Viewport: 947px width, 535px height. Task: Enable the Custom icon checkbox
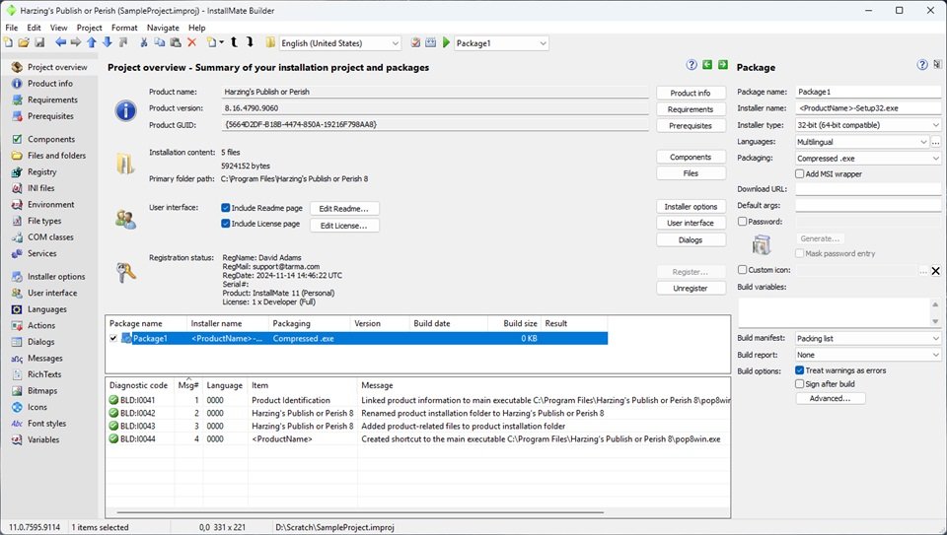742,270
